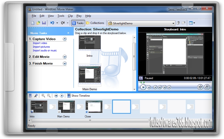Click the storyboard horizontal scrollbar thumb
The height and width of the screenshot is (139, 224).
[x=90, y=120]
